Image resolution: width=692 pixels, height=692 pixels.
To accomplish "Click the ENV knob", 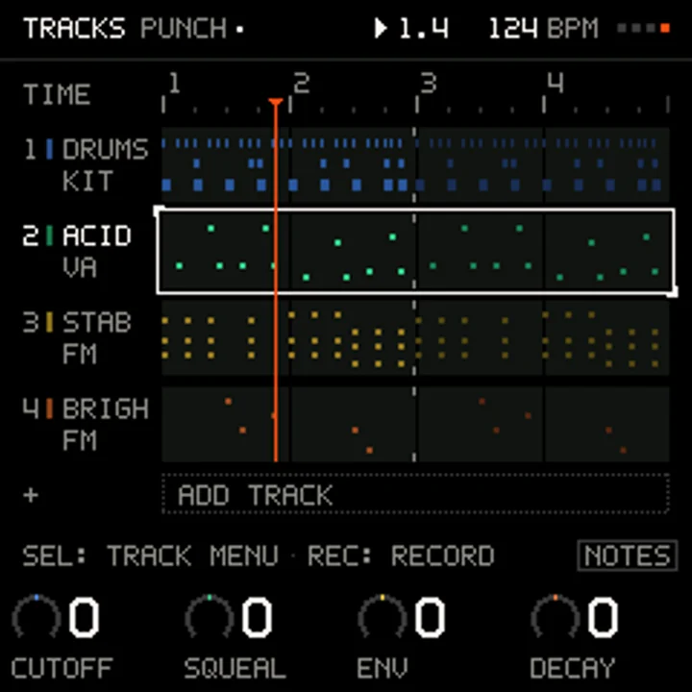I will 383,616.
